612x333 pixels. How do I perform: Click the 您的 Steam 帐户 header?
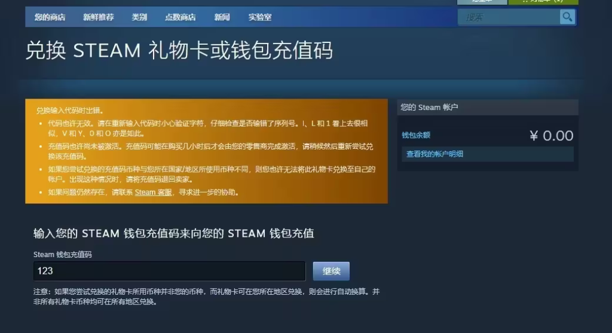(x=488, y=108)
